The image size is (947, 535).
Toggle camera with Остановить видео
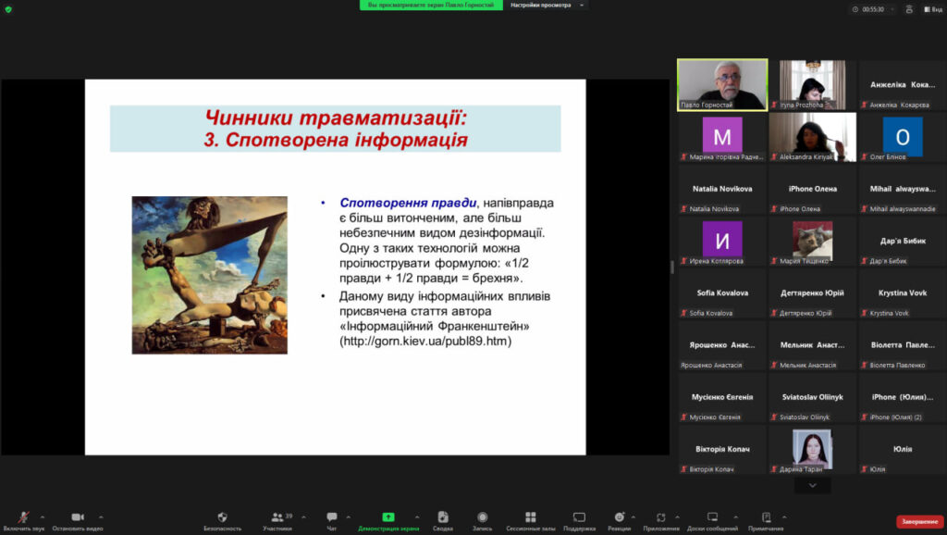click(x=77, y=518)
